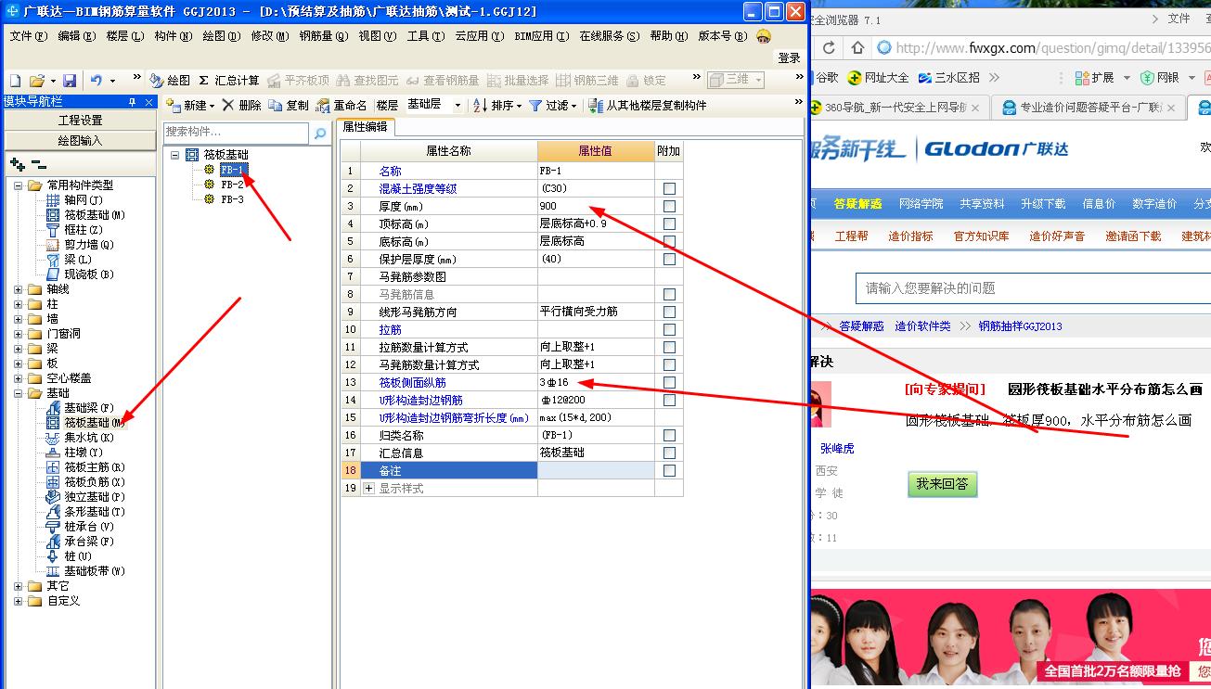Click the Save disk icon
Screen dimensions: 1211x689
[70, 81]
